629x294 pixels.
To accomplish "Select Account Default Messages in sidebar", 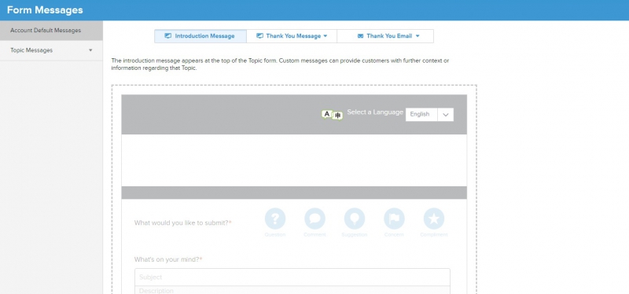I will coord(51,31).
